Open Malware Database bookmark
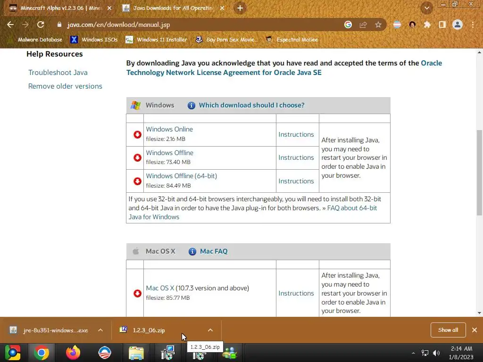 tap(36, 40)
